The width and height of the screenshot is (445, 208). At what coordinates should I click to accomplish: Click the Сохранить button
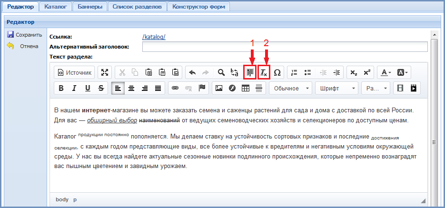pos(25,35)
